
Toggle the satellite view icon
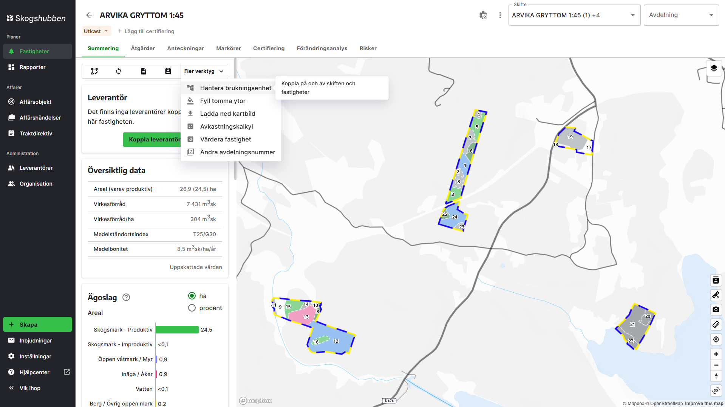(x=716, y=295)
